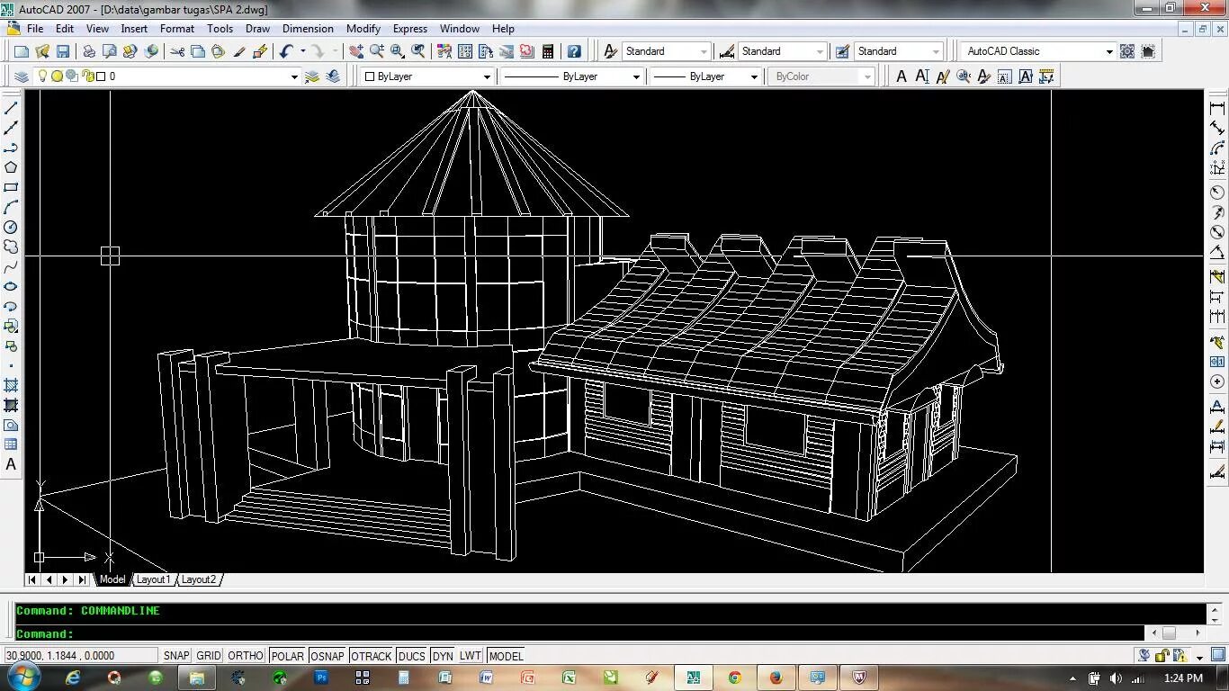
Task: Open the Modify menu
Action: point(363,29)
